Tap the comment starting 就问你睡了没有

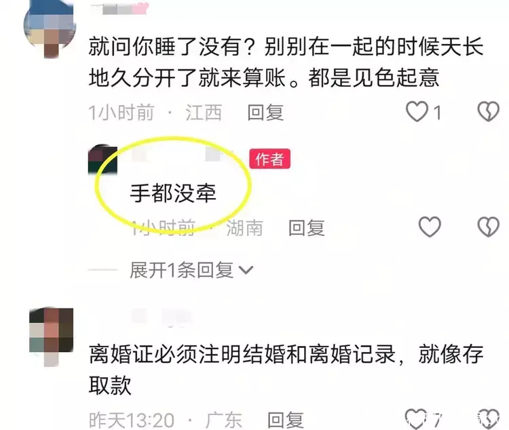click(x=286, y=62)
